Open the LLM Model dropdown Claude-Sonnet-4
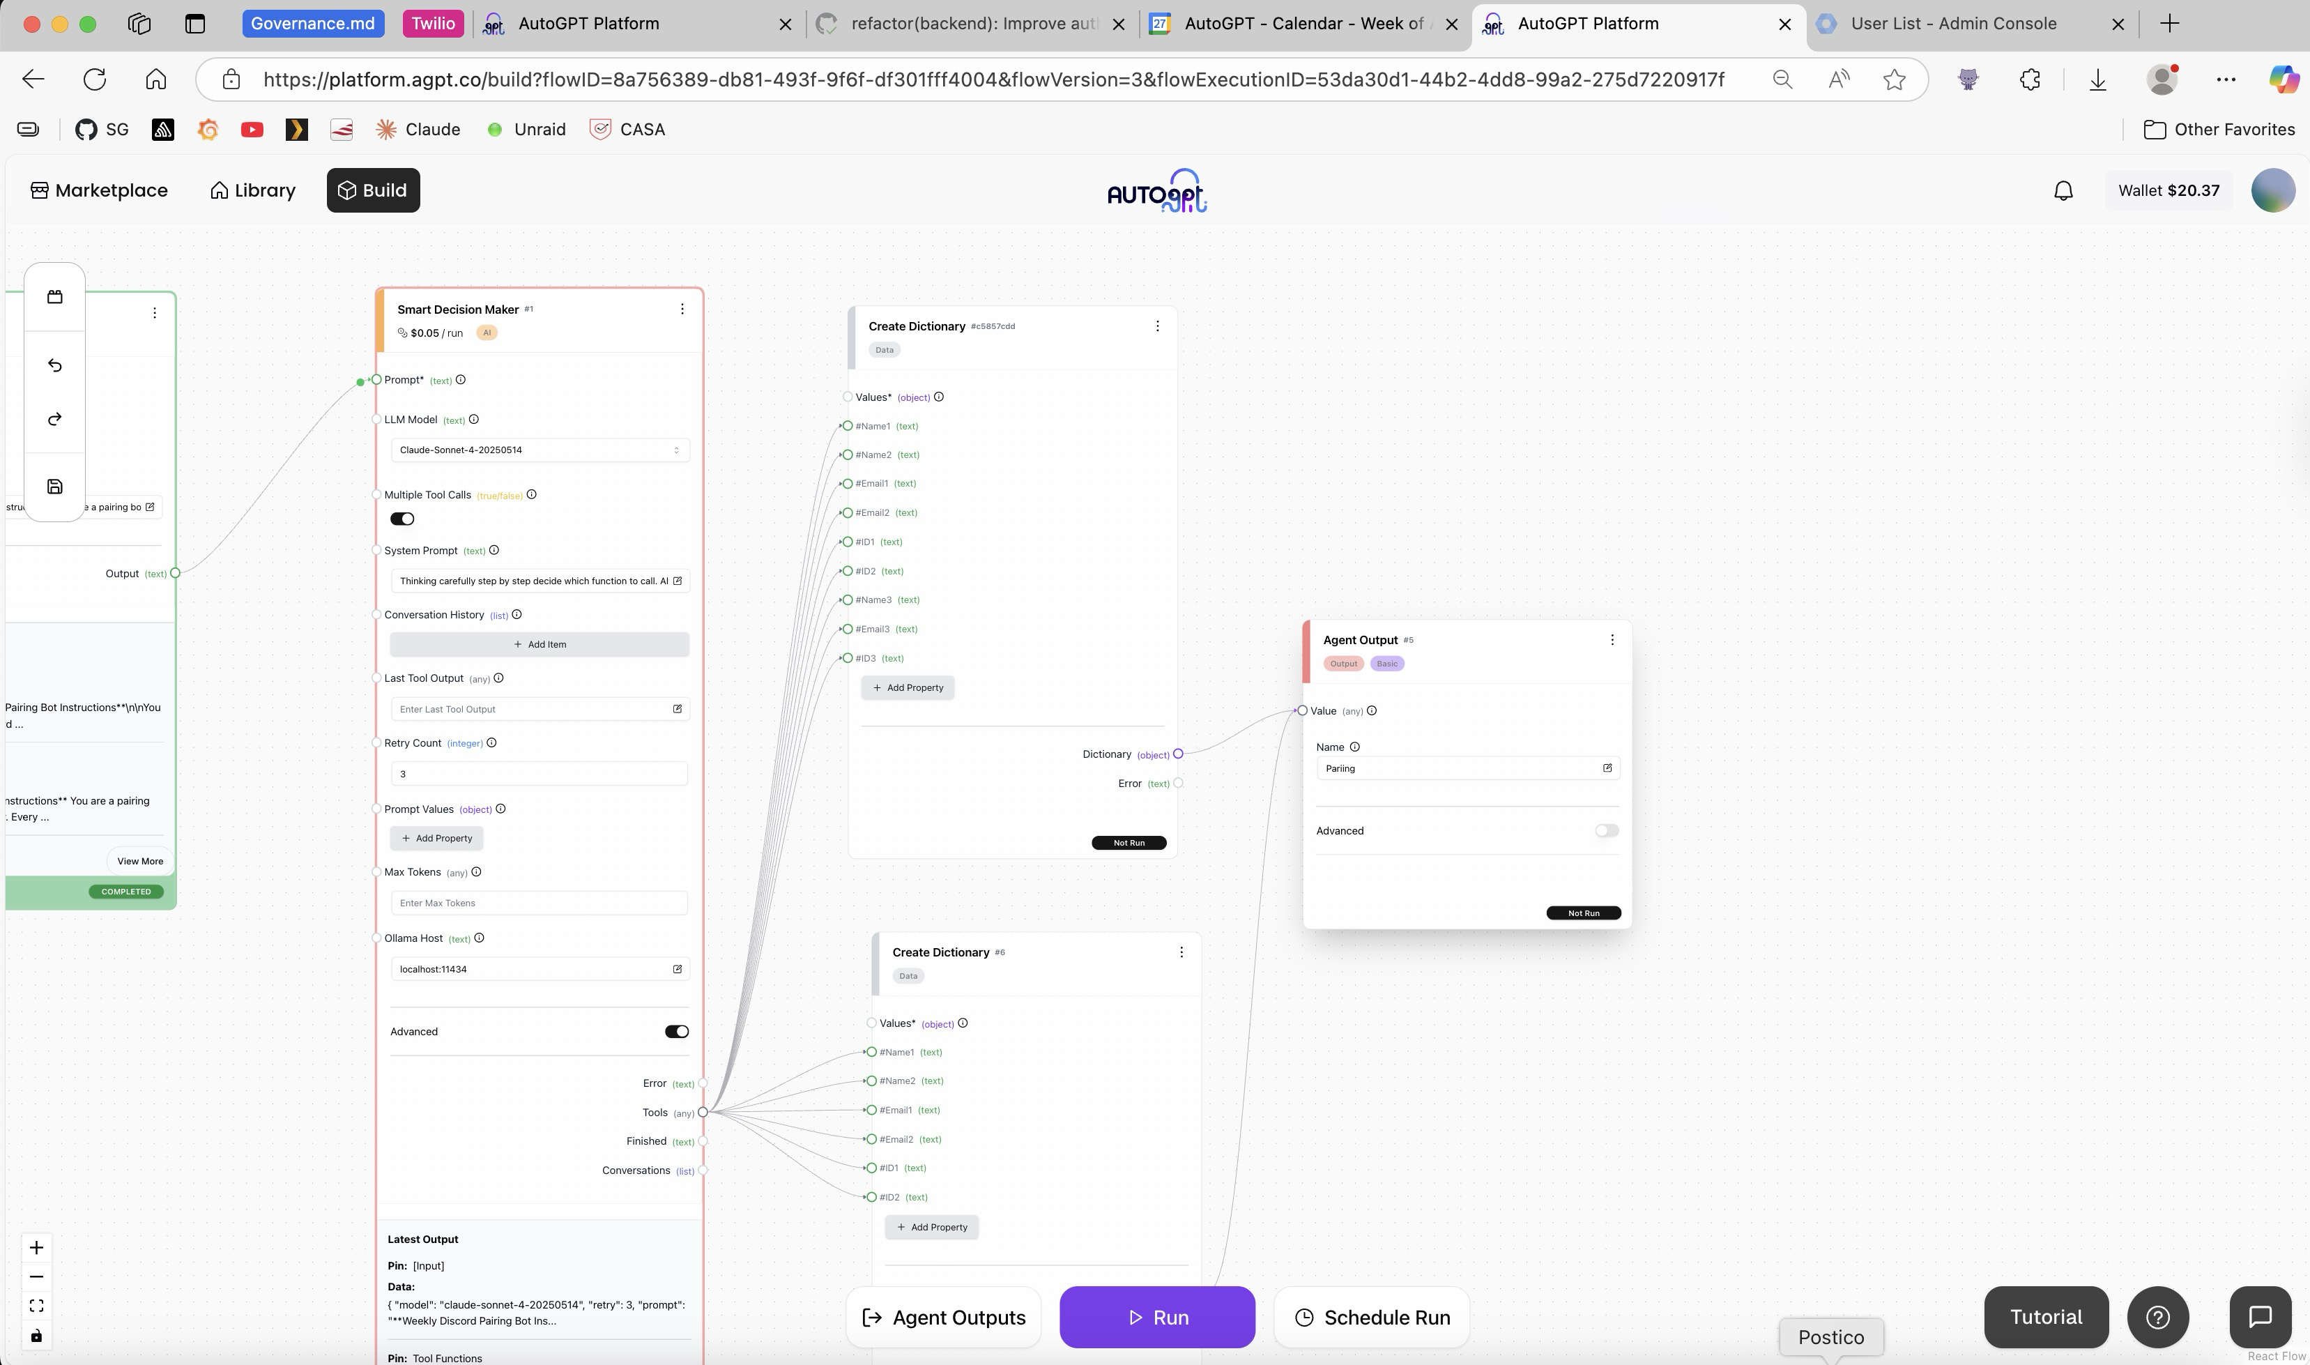 pyautogui.click(x=540, y=450)
